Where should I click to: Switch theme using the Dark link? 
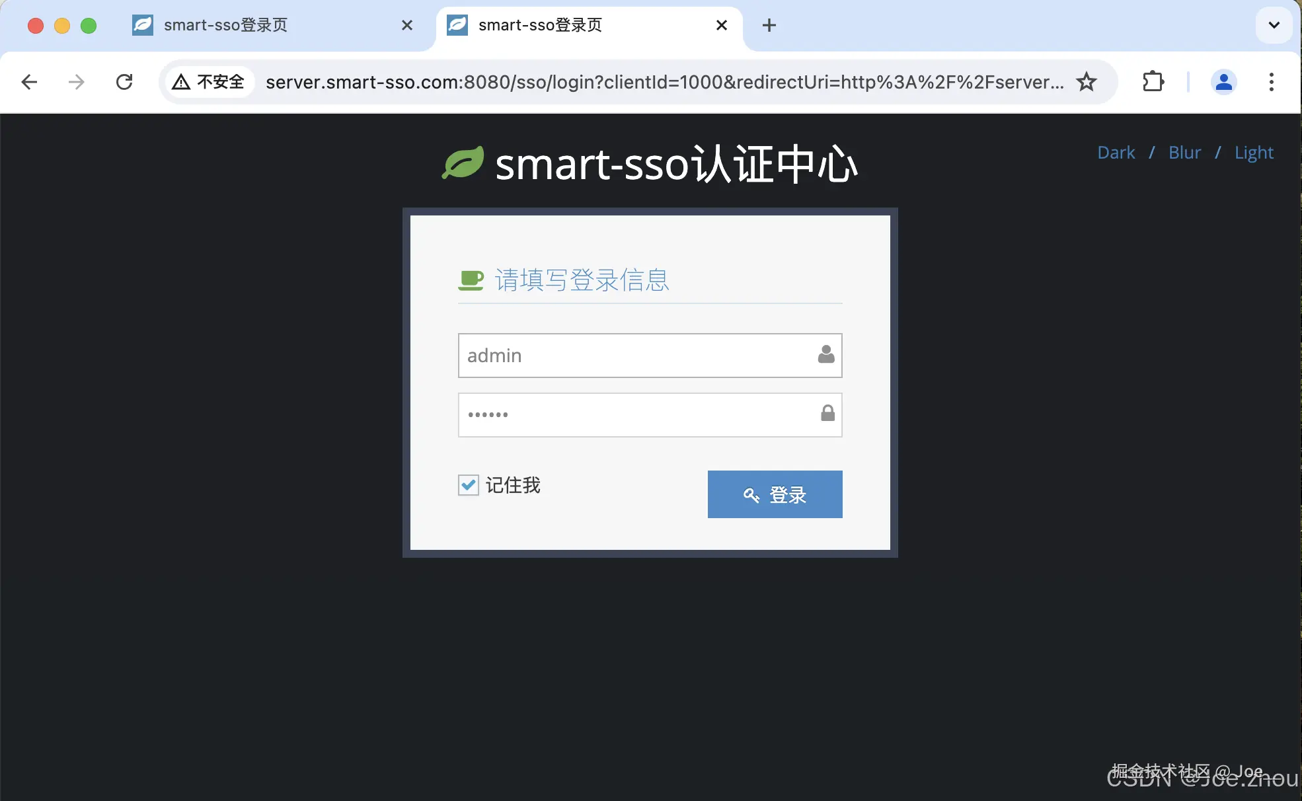(1116, 152)
